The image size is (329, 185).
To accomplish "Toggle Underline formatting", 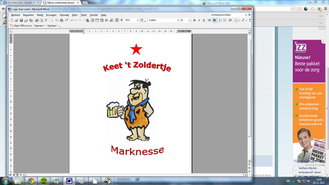I will pos(204,20).
